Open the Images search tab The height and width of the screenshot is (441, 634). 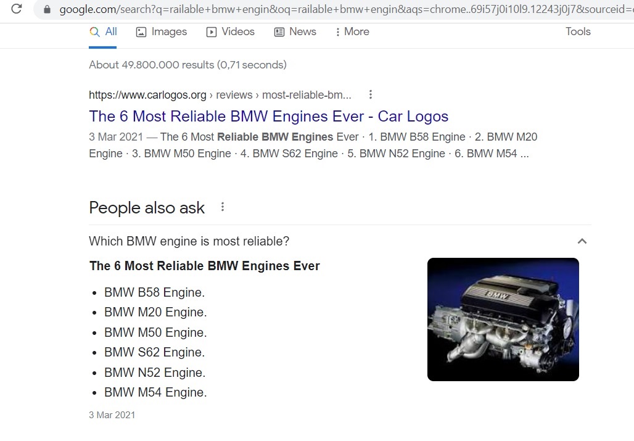pyautogui.click(x=162, y=31)
